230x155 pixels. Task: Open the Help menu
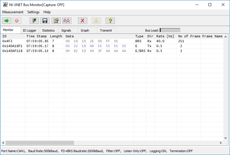[47, 12]
